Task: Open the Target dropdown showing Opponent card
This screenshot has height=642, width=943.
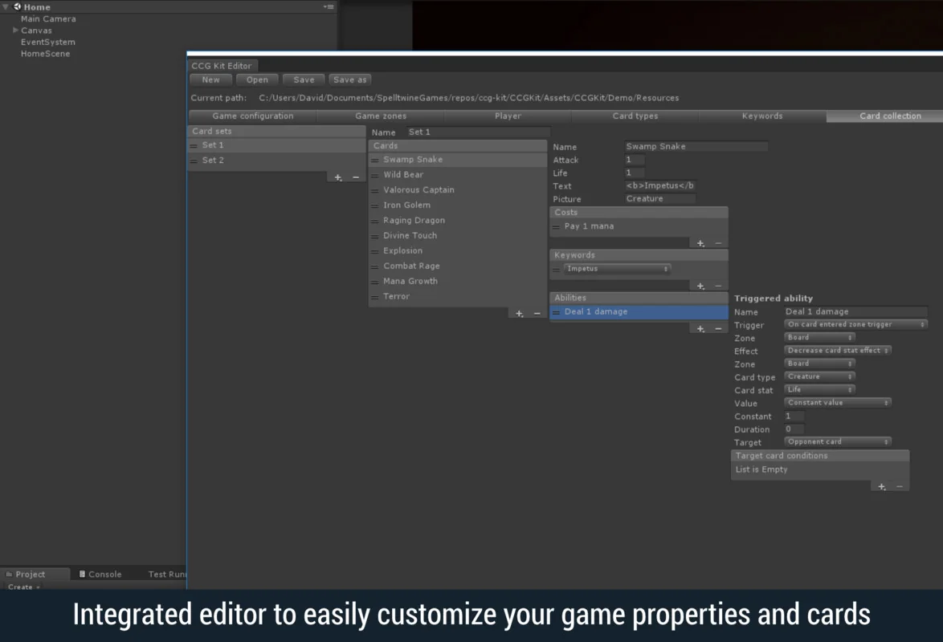Action: pyautogui.click(x=837, y=441)
